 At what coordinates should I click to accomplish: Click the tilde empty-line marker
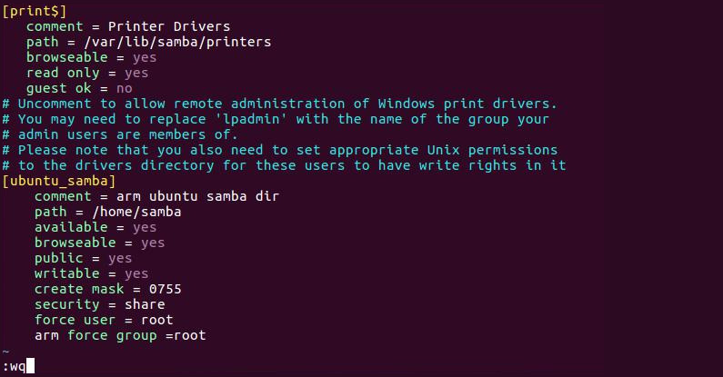(x=5, y=352)
